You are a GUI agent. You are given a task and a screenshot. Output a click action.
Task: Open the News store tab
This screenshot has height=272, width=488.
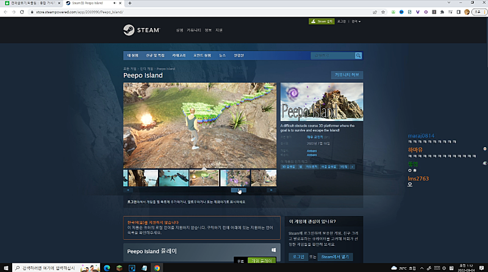tap(222, 55)
